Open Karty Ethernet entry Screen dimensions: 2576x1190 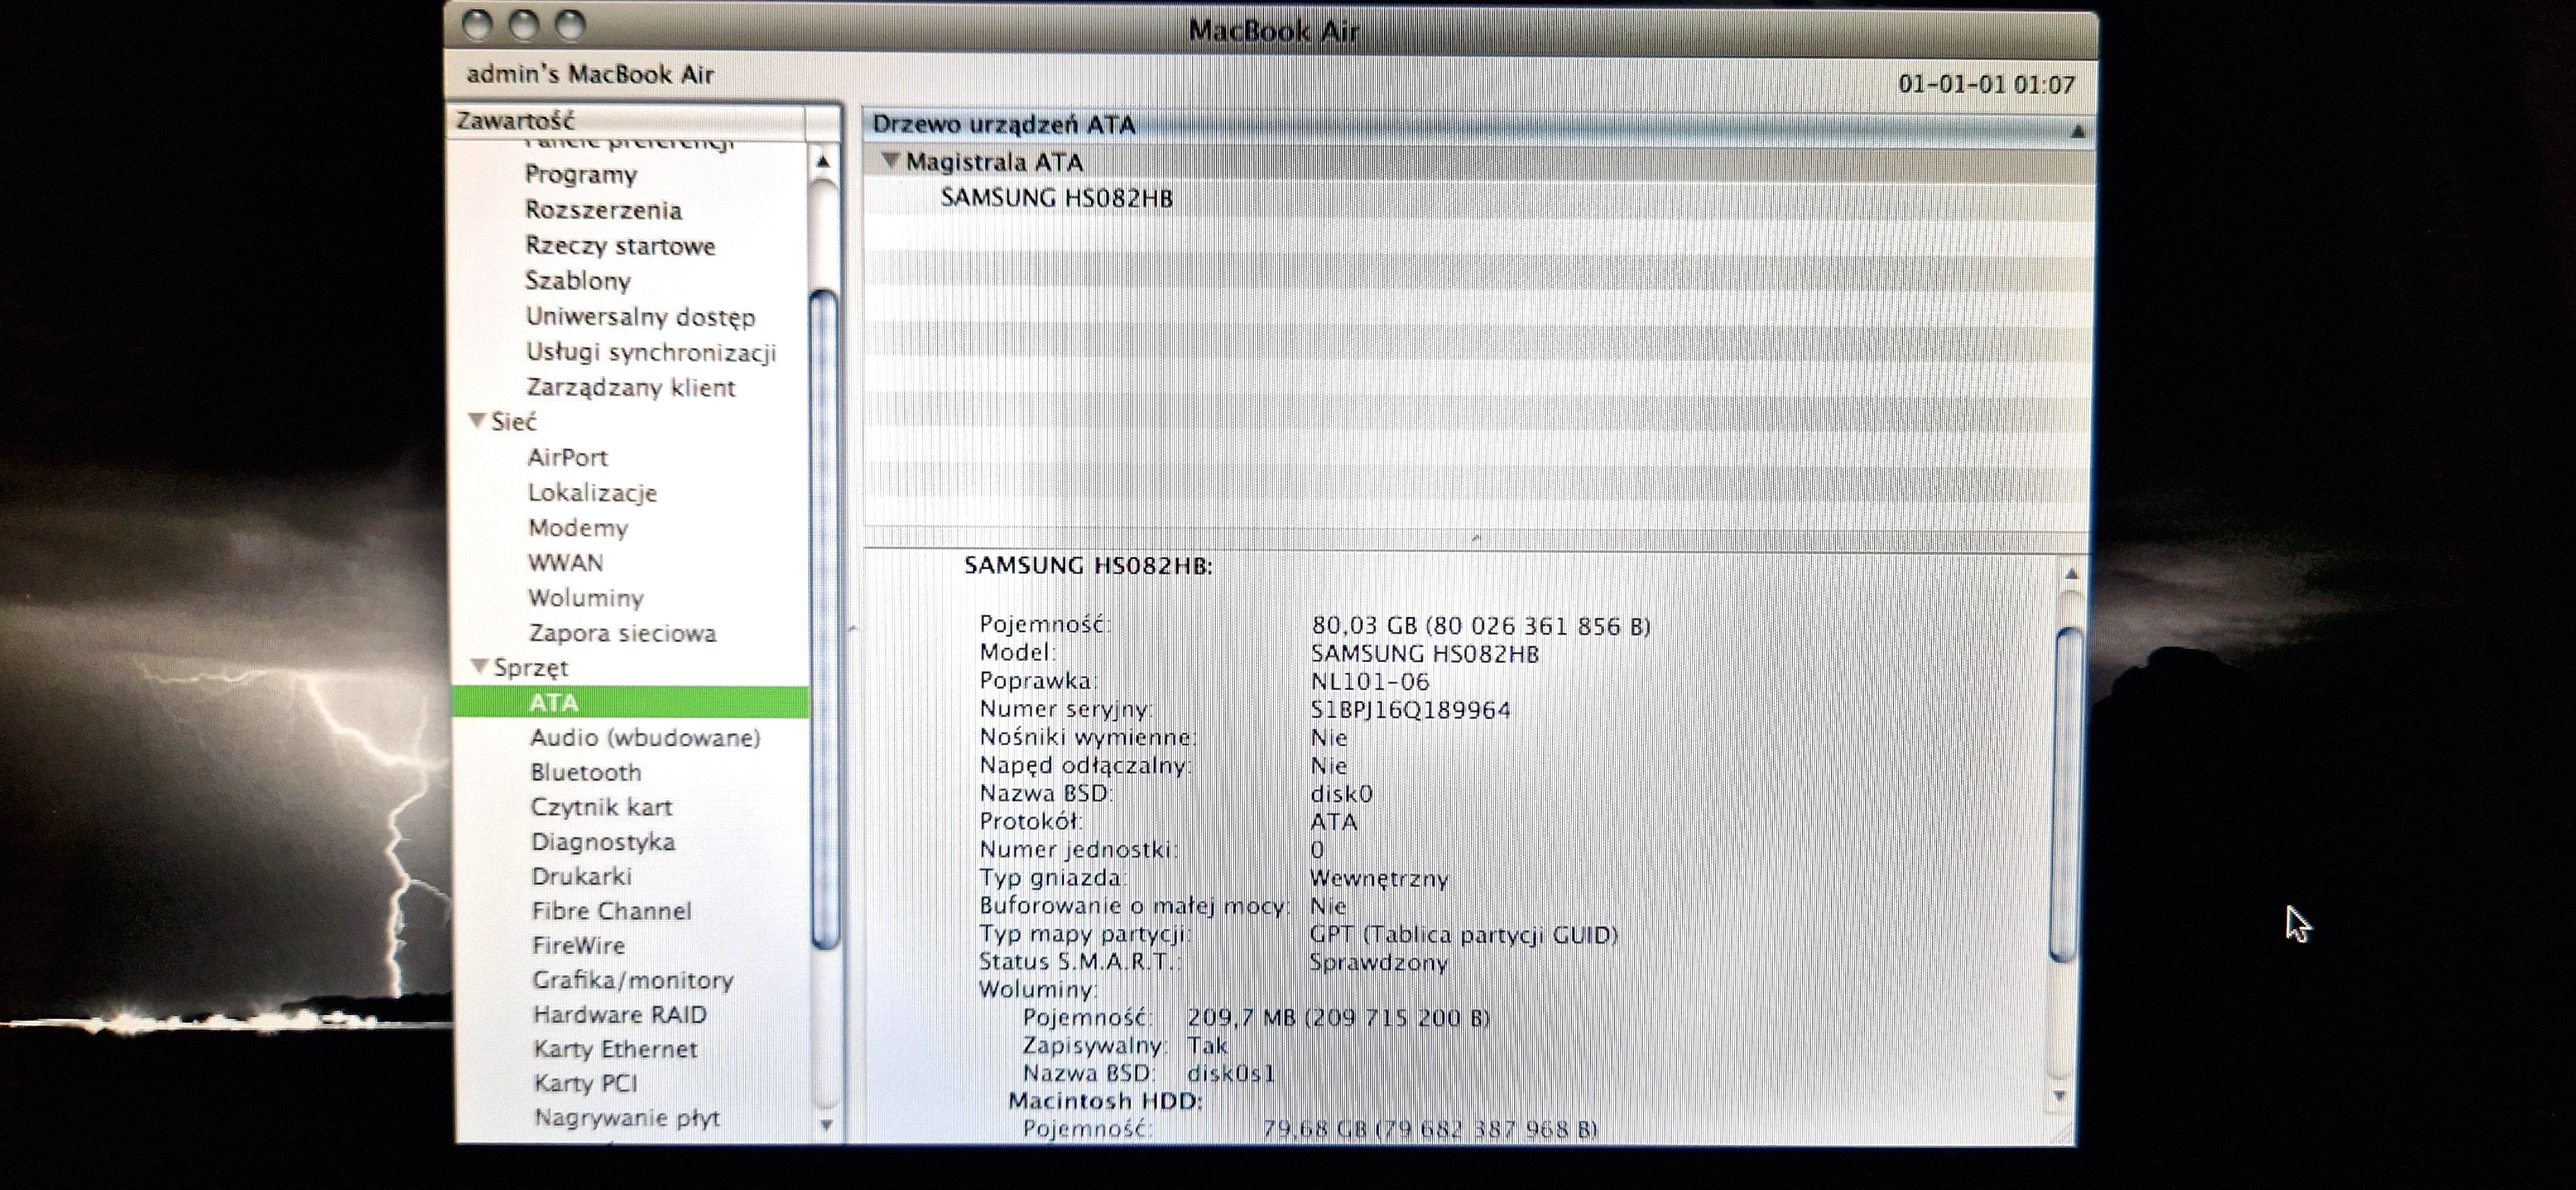(x=615, y=1049)
